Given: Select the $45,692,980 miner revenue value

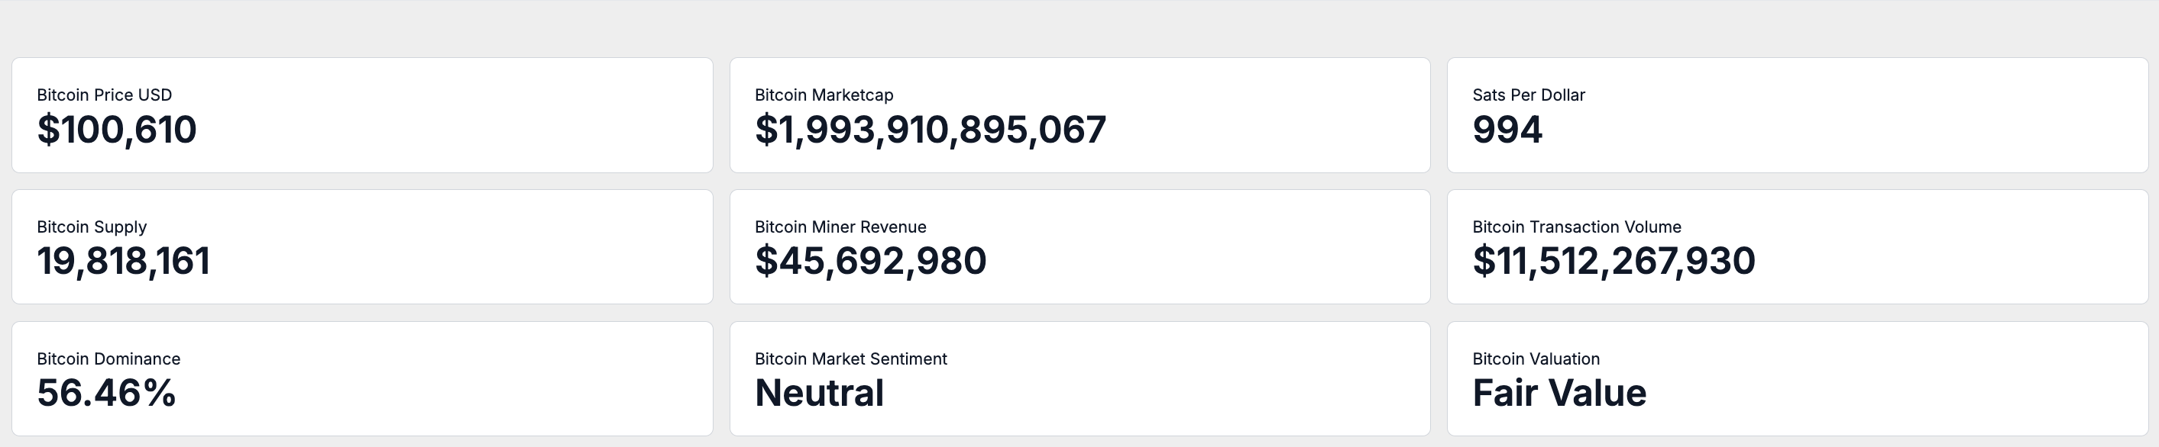Looking at the screenshot, I should (871, 261).
